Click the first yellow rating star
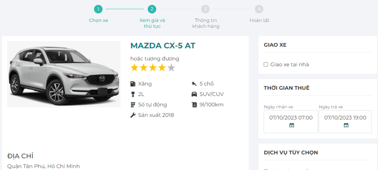The image size is (378, 170). tap(134, 68)
